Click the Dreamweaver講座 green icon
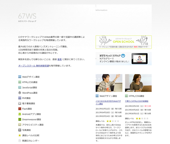The width and height of the screenshot is (170, 144). (20, 119)
